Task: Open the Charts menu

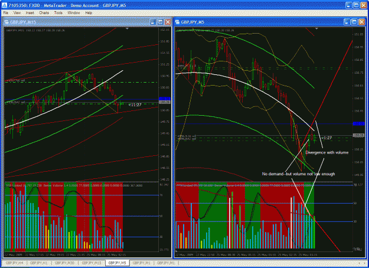Action: [x=44, y=13]
